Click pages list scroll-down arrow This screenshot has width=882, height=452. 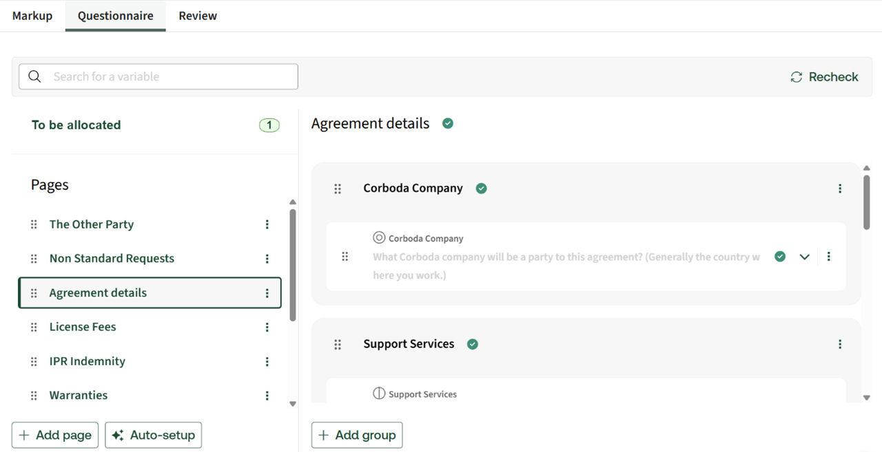pyautogui.click(x=293, y=404)
